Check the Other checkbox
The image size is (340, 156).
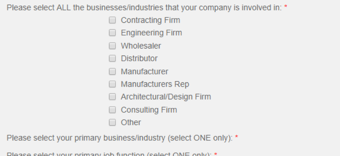click(112, 122)
